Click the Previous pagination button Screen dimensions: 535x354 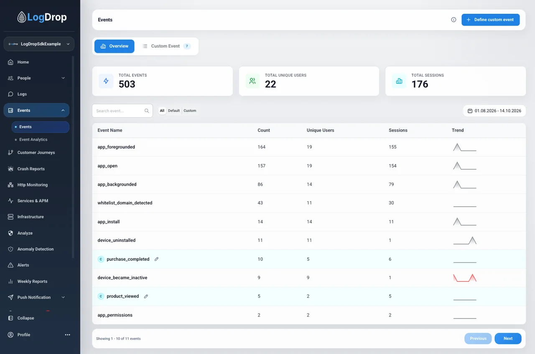coord(478,339)
